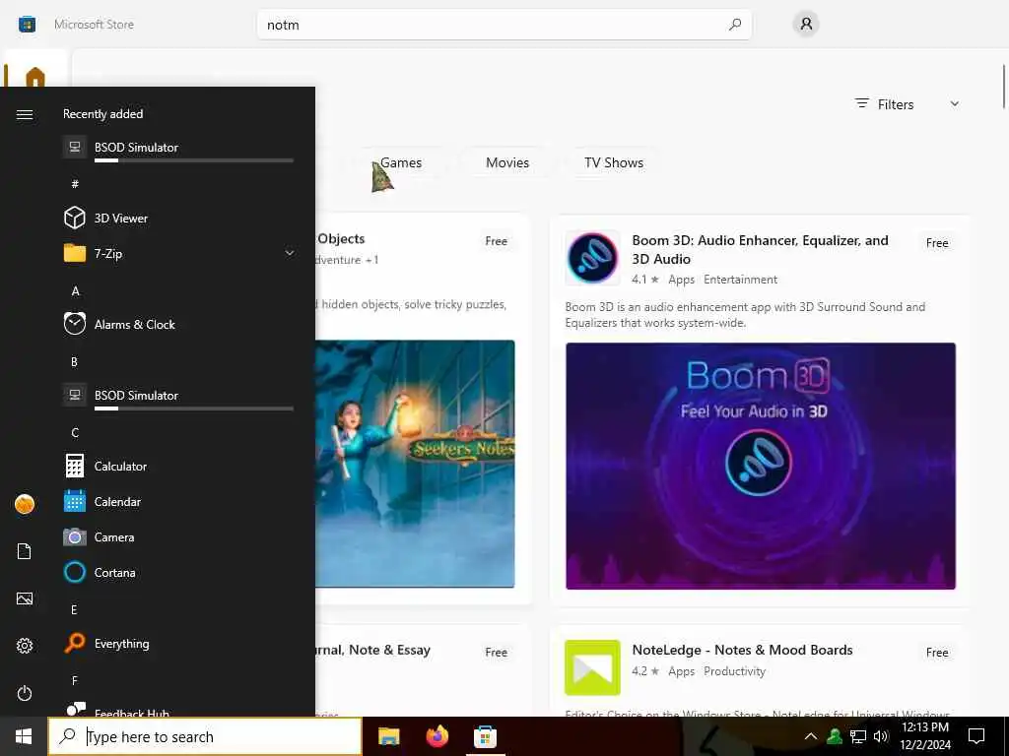The height and width of the screenshot is (756, 1009).
Task: Open Documents from Start menu sidebar
Action: point(25,551)
